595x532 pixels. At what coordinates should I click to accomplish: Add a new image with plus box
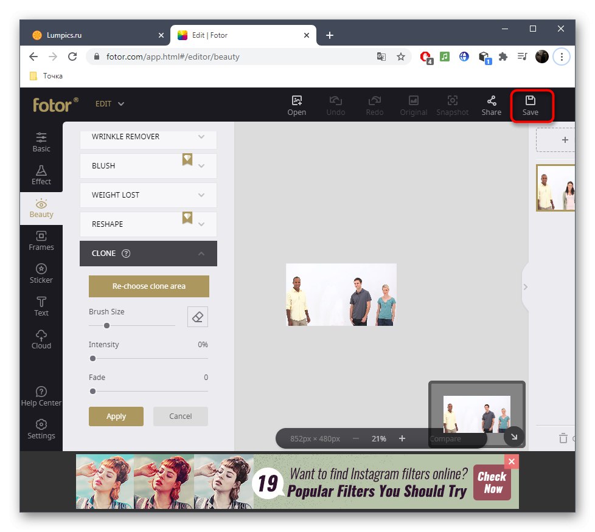pyautogui.click(x=556, y=140)
